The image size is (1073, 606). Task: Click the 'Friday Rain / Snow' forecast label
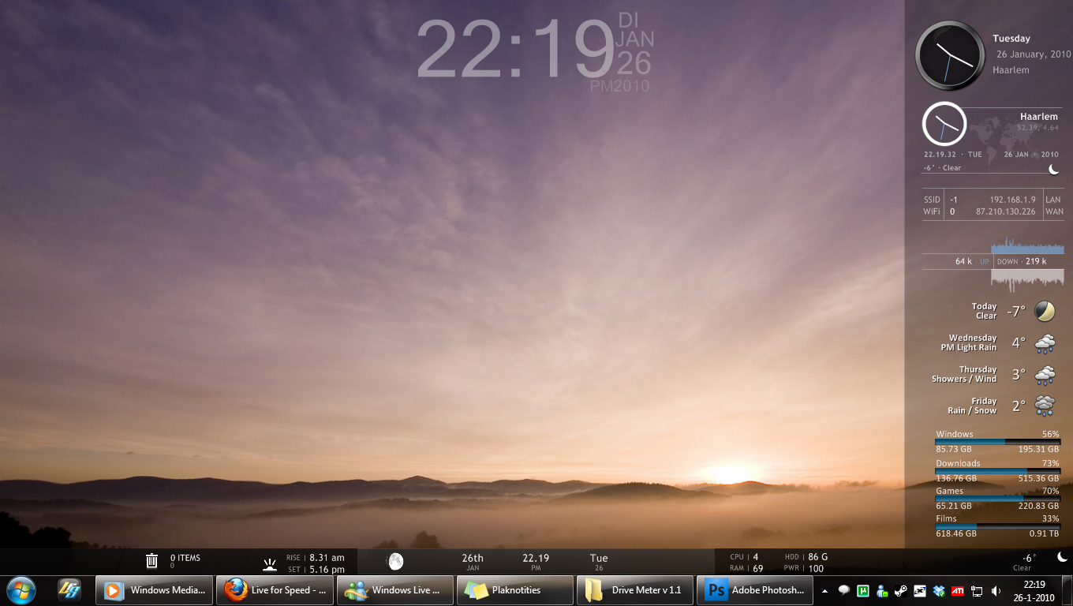(972, 406)
